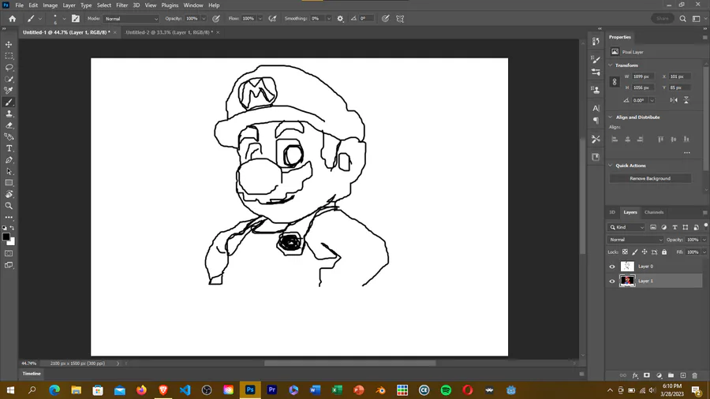
Task: Select the Horizontal Type tool
Action: (x=9, y=148)
